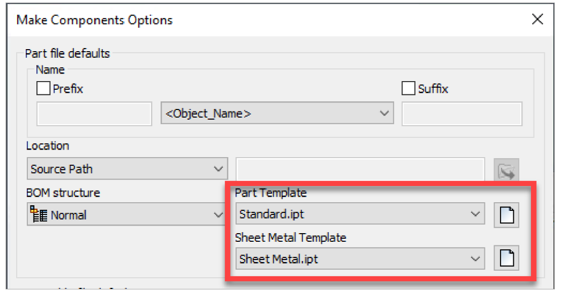Click the Prefix checkbox label text
The width and height of the screenshot is (570, 296).
point(68,89)
